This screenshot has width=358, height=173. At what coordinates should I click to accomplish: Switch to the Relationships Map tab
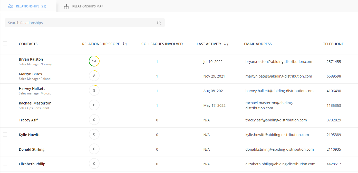[x=88, y=6]
